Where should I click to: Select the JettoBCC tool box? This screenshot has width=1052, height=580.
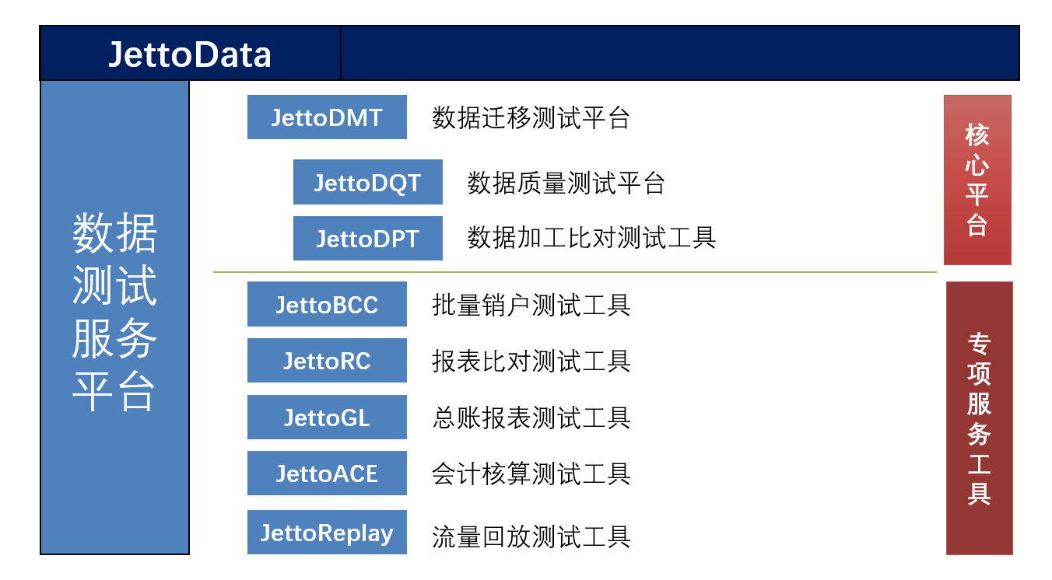pyautogui.click(x=327, y=304)
